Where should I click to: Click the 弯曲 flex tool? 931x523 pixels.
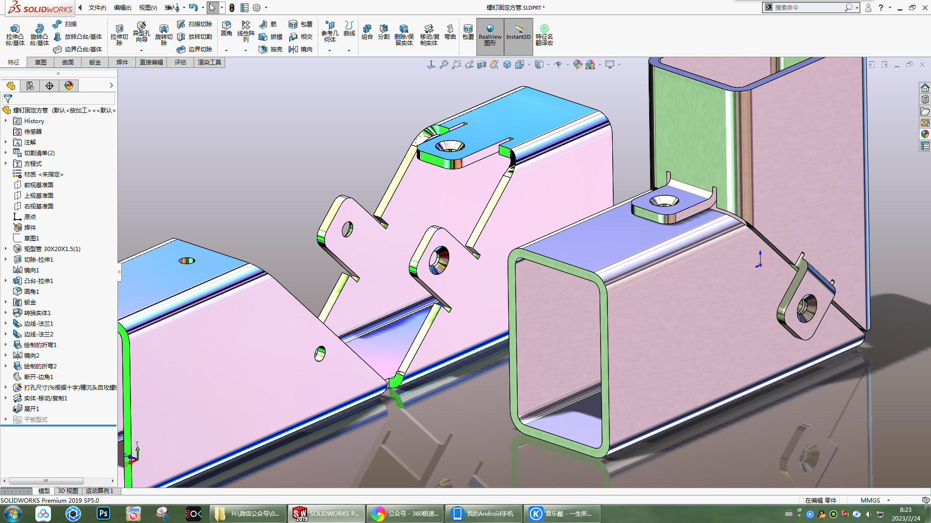pos(450,32)
